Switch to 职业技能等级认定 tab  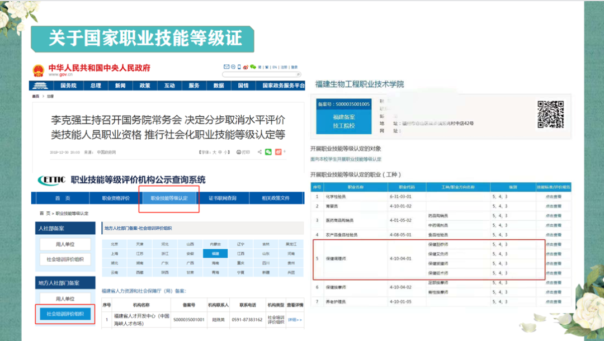(x=169, y=198)
